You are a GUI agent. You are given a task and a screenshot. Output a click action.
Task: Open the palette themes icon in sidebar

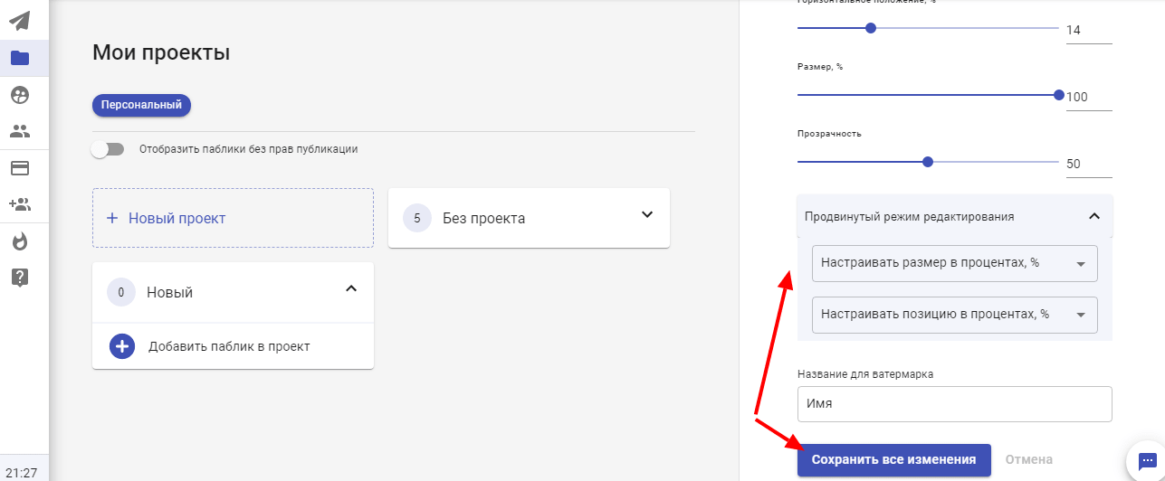(x=20, y=95)
